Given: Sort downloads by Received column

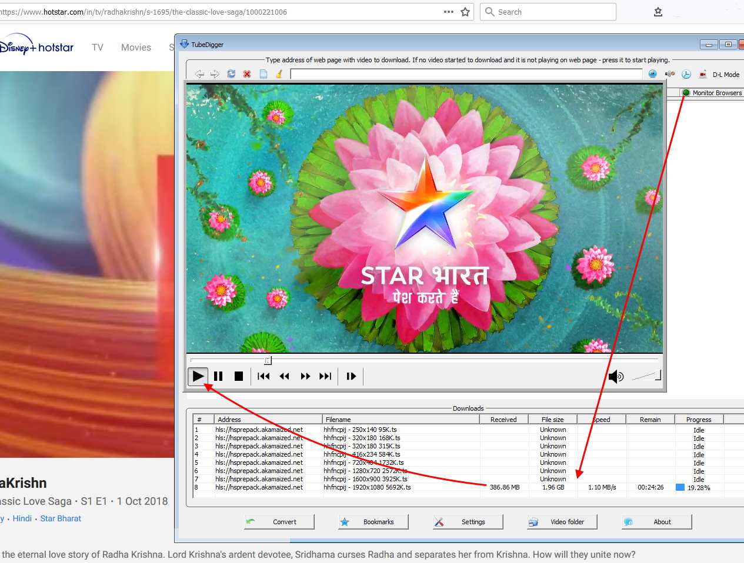Looking at the screenshot, I should point(504,420).
